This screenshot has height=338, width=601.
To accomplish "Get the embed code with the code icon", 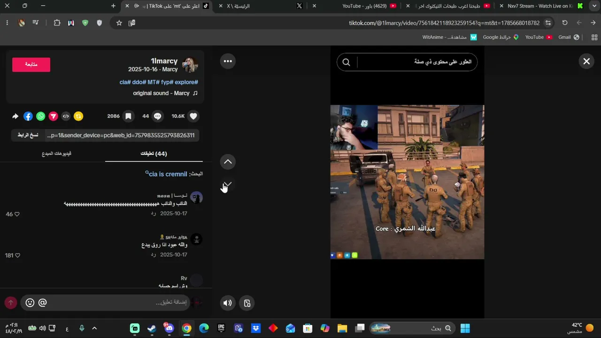I will pyautogui.click(x=66, y=116).
